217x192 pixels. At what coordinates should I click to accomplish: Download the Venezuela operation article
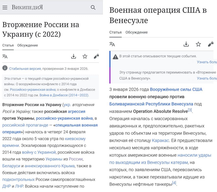coord(186,44)
